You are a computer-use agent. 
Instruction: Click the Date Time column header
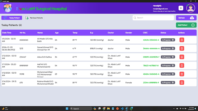(x=7, y=33)
